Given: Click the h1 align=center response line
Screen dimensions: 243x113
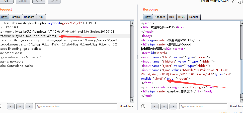Looking at the screenshot, I should [171, 40].
